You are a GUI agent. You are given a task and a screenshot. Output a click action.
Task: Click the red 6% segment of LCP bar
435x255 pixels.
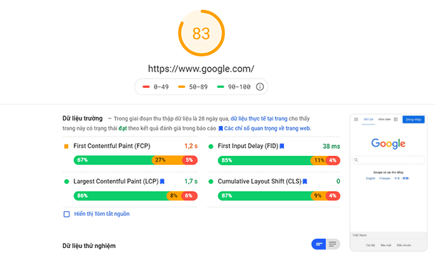tap(189, 195)
